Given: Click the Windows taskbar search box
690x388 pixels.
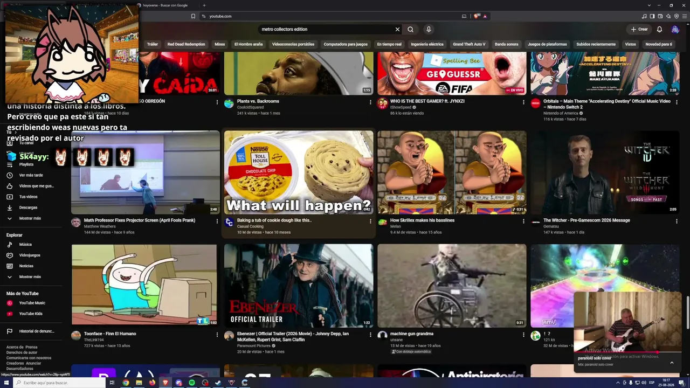Looking at the screenshot, I should pyautogui.click(x=59, y=383).
